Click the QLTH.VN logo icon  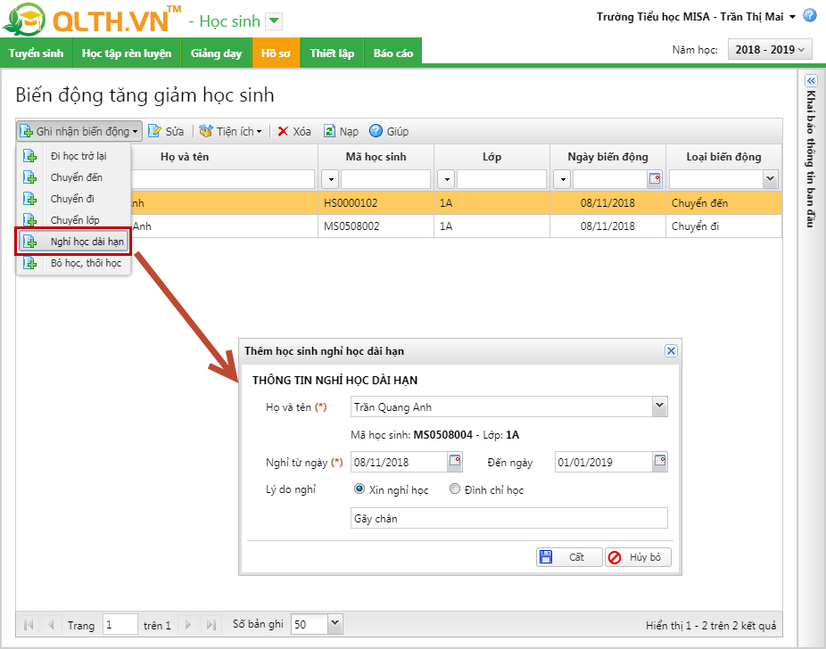tap(24, 19)
